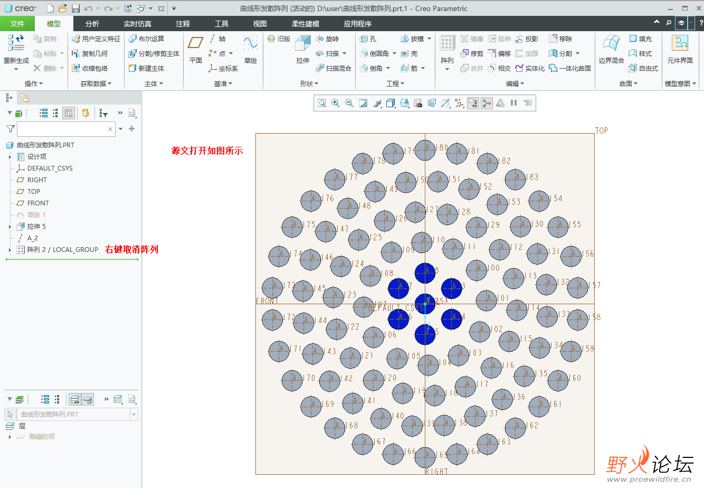Screen dimensions: 704x488
Task: Expand the 拉伸 5 tree node
Action: [x=10, y=227]
